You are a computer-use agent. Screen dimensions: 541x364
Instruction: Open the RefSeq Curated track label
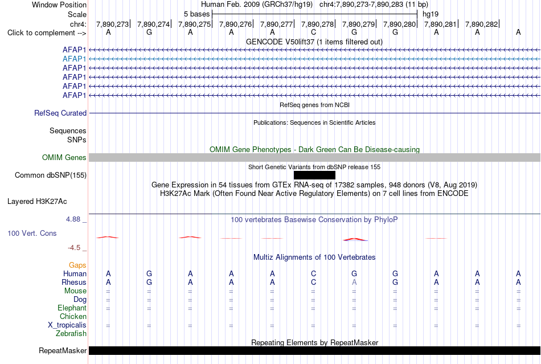[60, 113]
